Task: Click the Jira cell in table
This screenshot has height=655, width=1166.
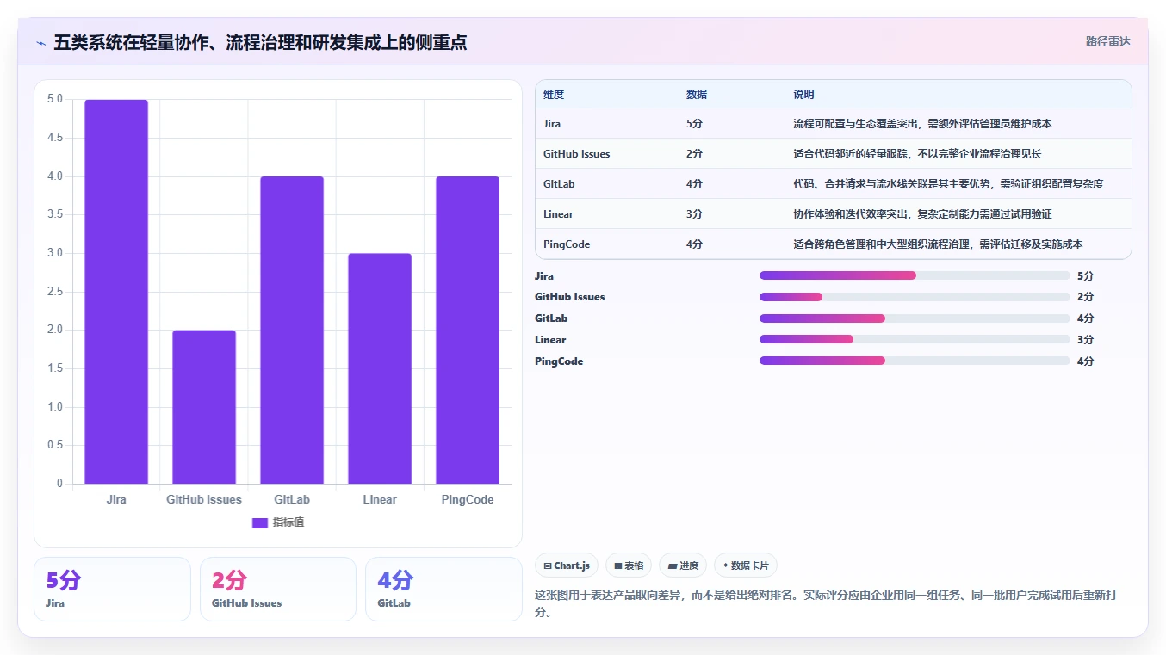Action: tap(552, 124)
